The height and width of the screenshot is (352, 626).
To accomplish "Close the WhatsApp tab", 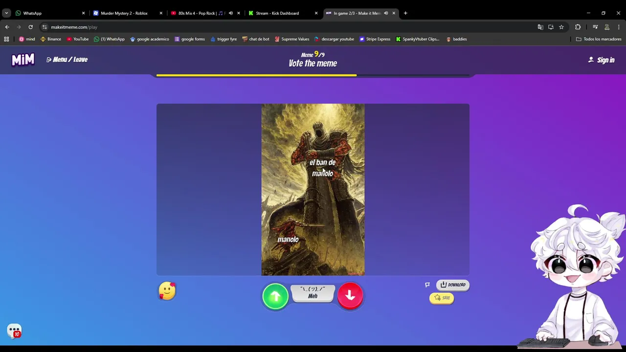I will click(x=83, y=13).
